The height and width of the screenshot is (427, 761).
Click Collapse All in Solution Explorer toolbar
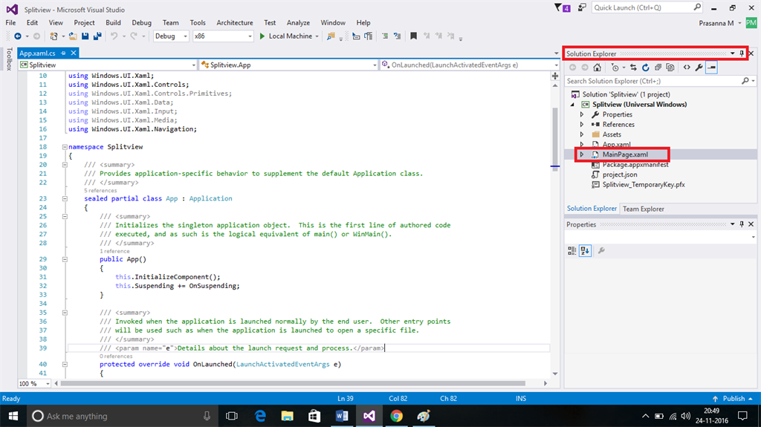tap(658, 68)
